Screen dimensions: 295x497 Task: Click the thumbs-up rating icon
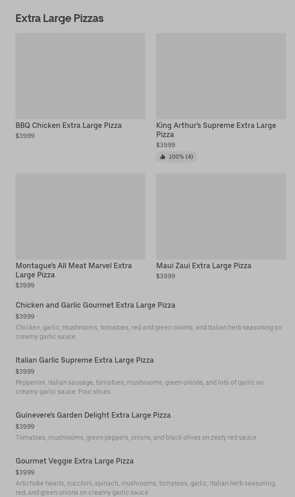(163, 157)
